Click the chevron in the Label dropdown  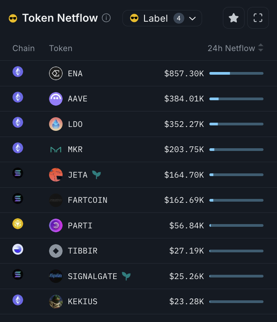(192, 19)
